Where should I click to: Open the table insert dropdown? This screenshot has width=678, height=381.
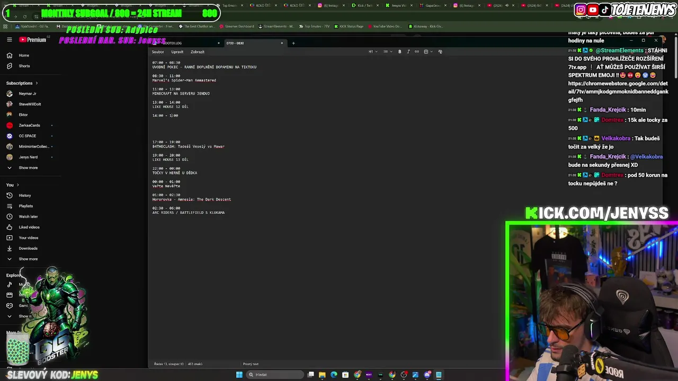[x=427, y=52]
